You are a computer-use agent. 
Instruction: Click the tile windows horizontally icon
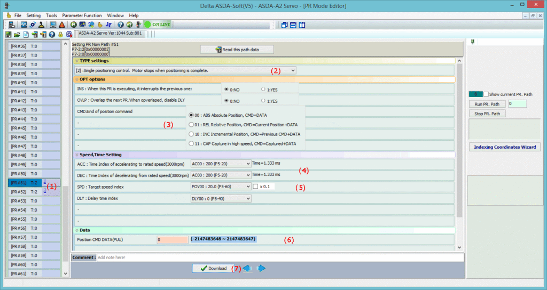[293, 25]
